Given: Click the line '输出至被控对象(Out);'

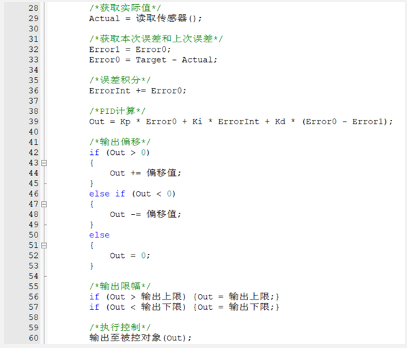Looking at the screenshot, I should (x=141, y=338).
